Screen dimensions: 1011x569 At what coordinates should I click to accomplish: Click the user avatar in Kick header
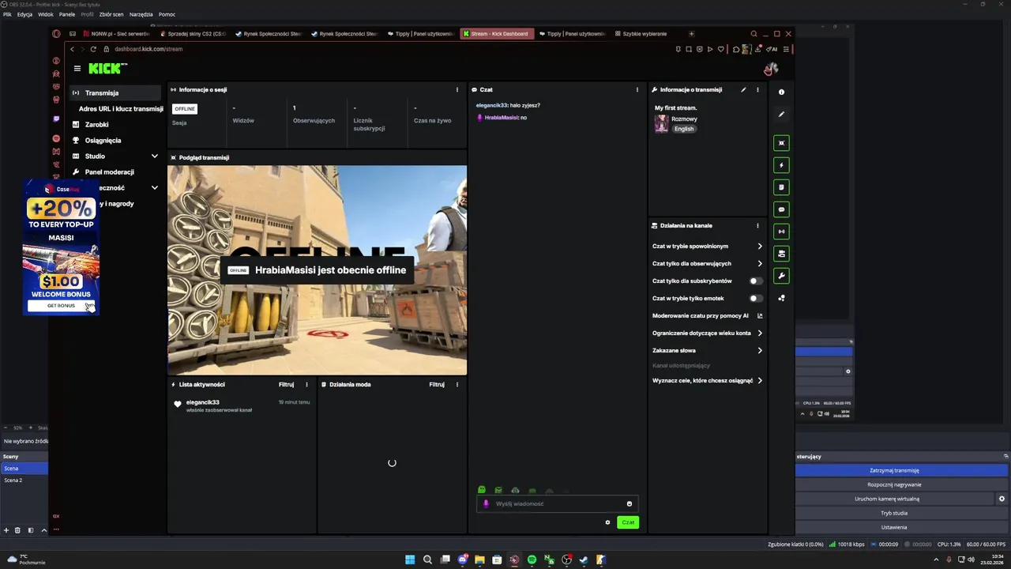click(771, 69)
